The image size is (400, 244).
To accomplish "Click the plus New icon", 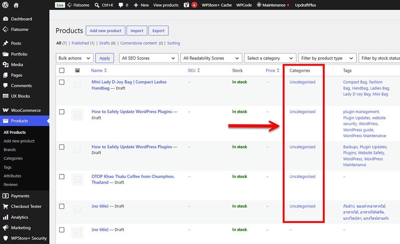I will [x=136, y=5].
